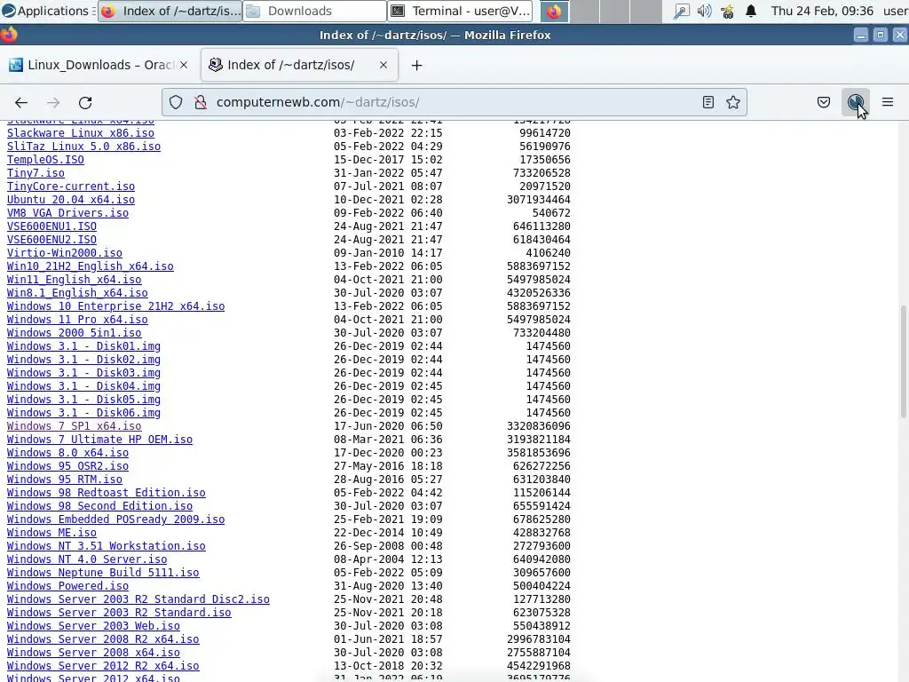Click Windows_ME.iso link
Screen dimensions: 909x682
point(51,533)
